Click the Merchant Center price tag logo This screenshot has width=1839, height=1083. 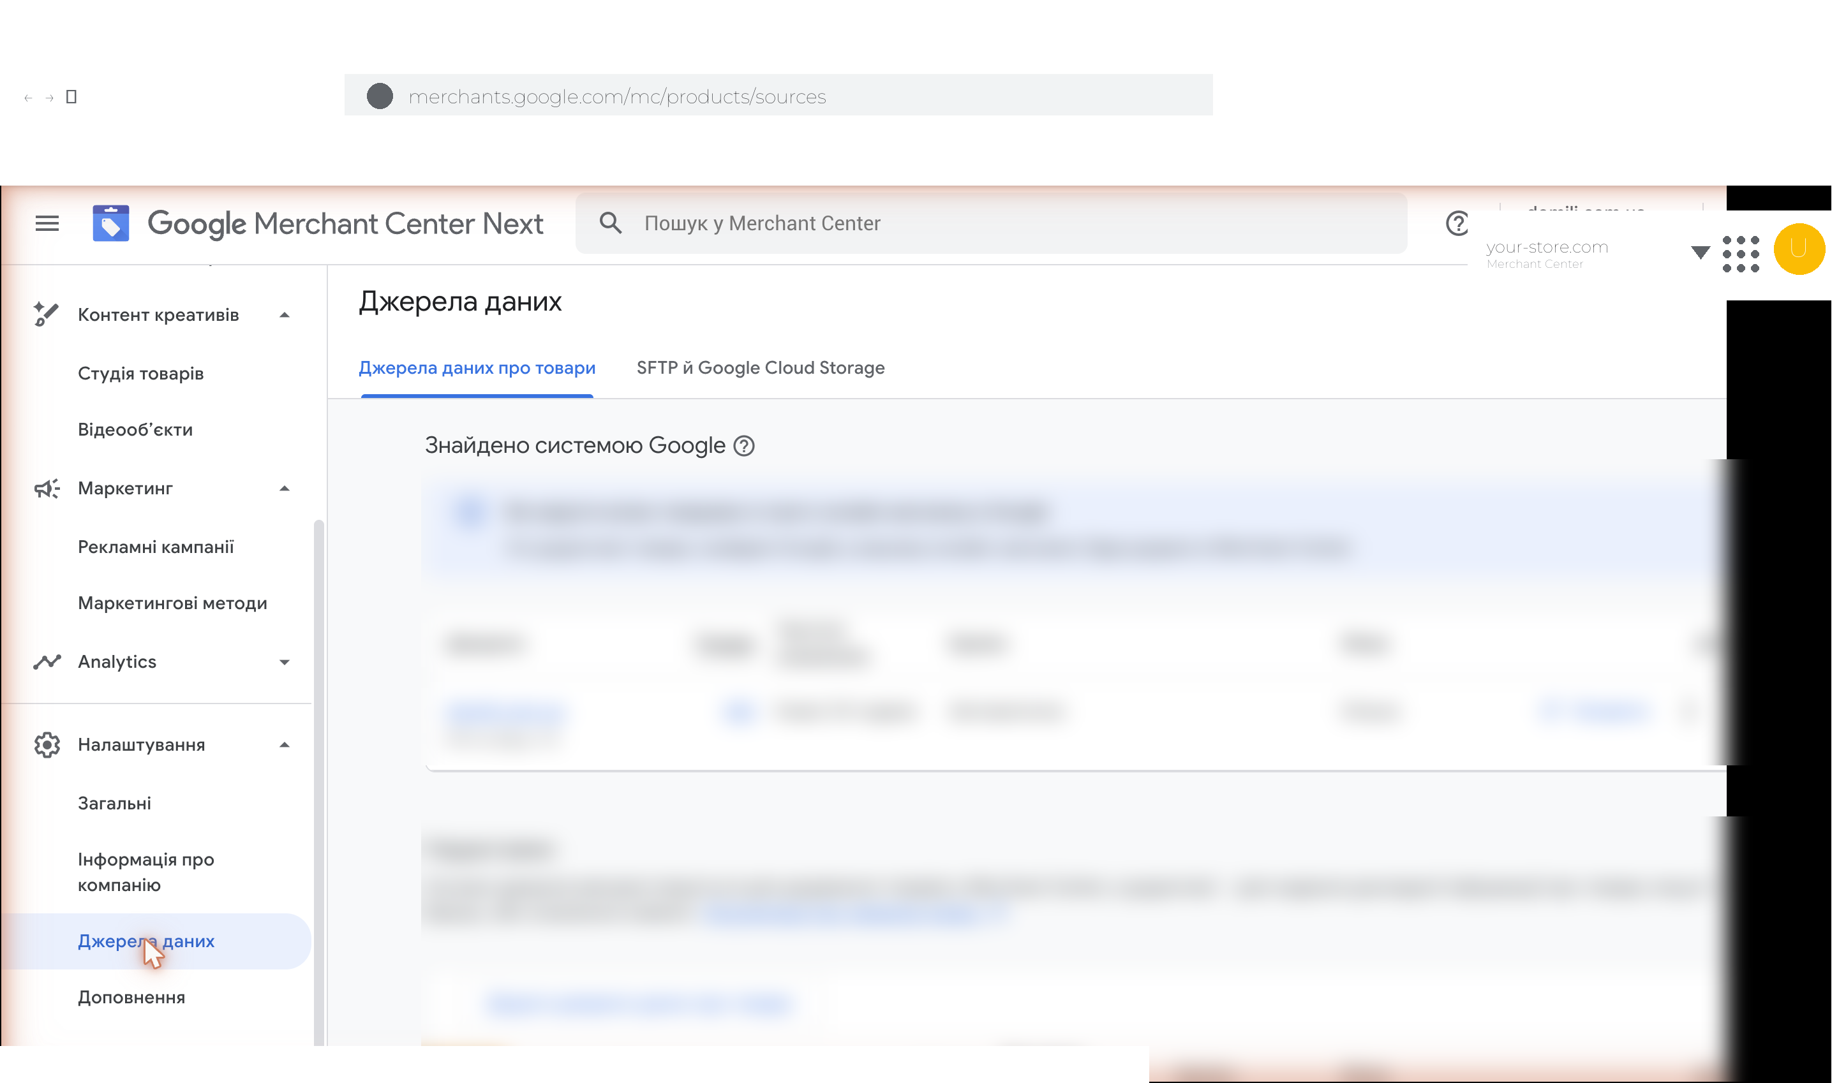(110, 223)
